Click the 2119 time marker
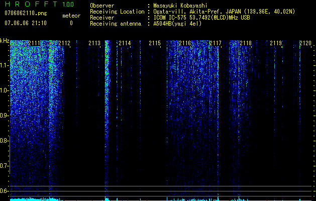The image size is (316, 201). (x=276, y=43)
